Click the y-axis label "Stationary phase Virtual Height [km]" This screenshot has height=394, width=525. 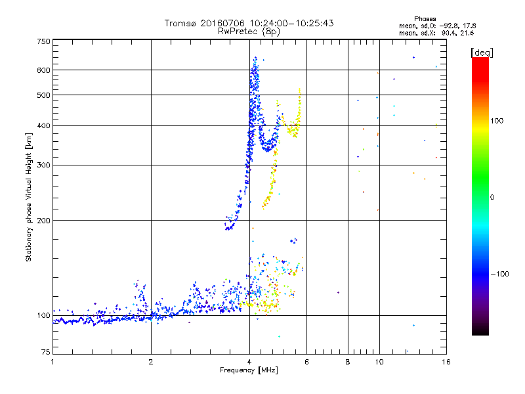[28, 198]
